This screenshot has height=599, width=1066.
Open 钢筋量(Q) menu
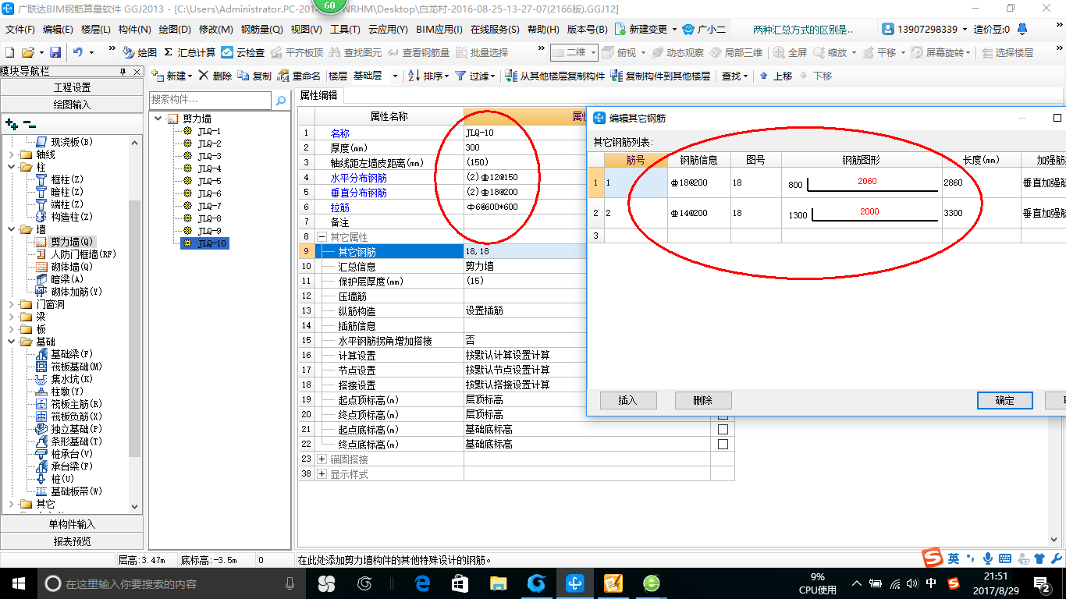coord(261,29)
